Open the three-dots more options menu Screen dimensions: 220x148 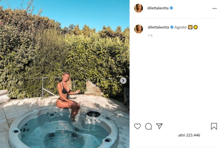(214, 9)
